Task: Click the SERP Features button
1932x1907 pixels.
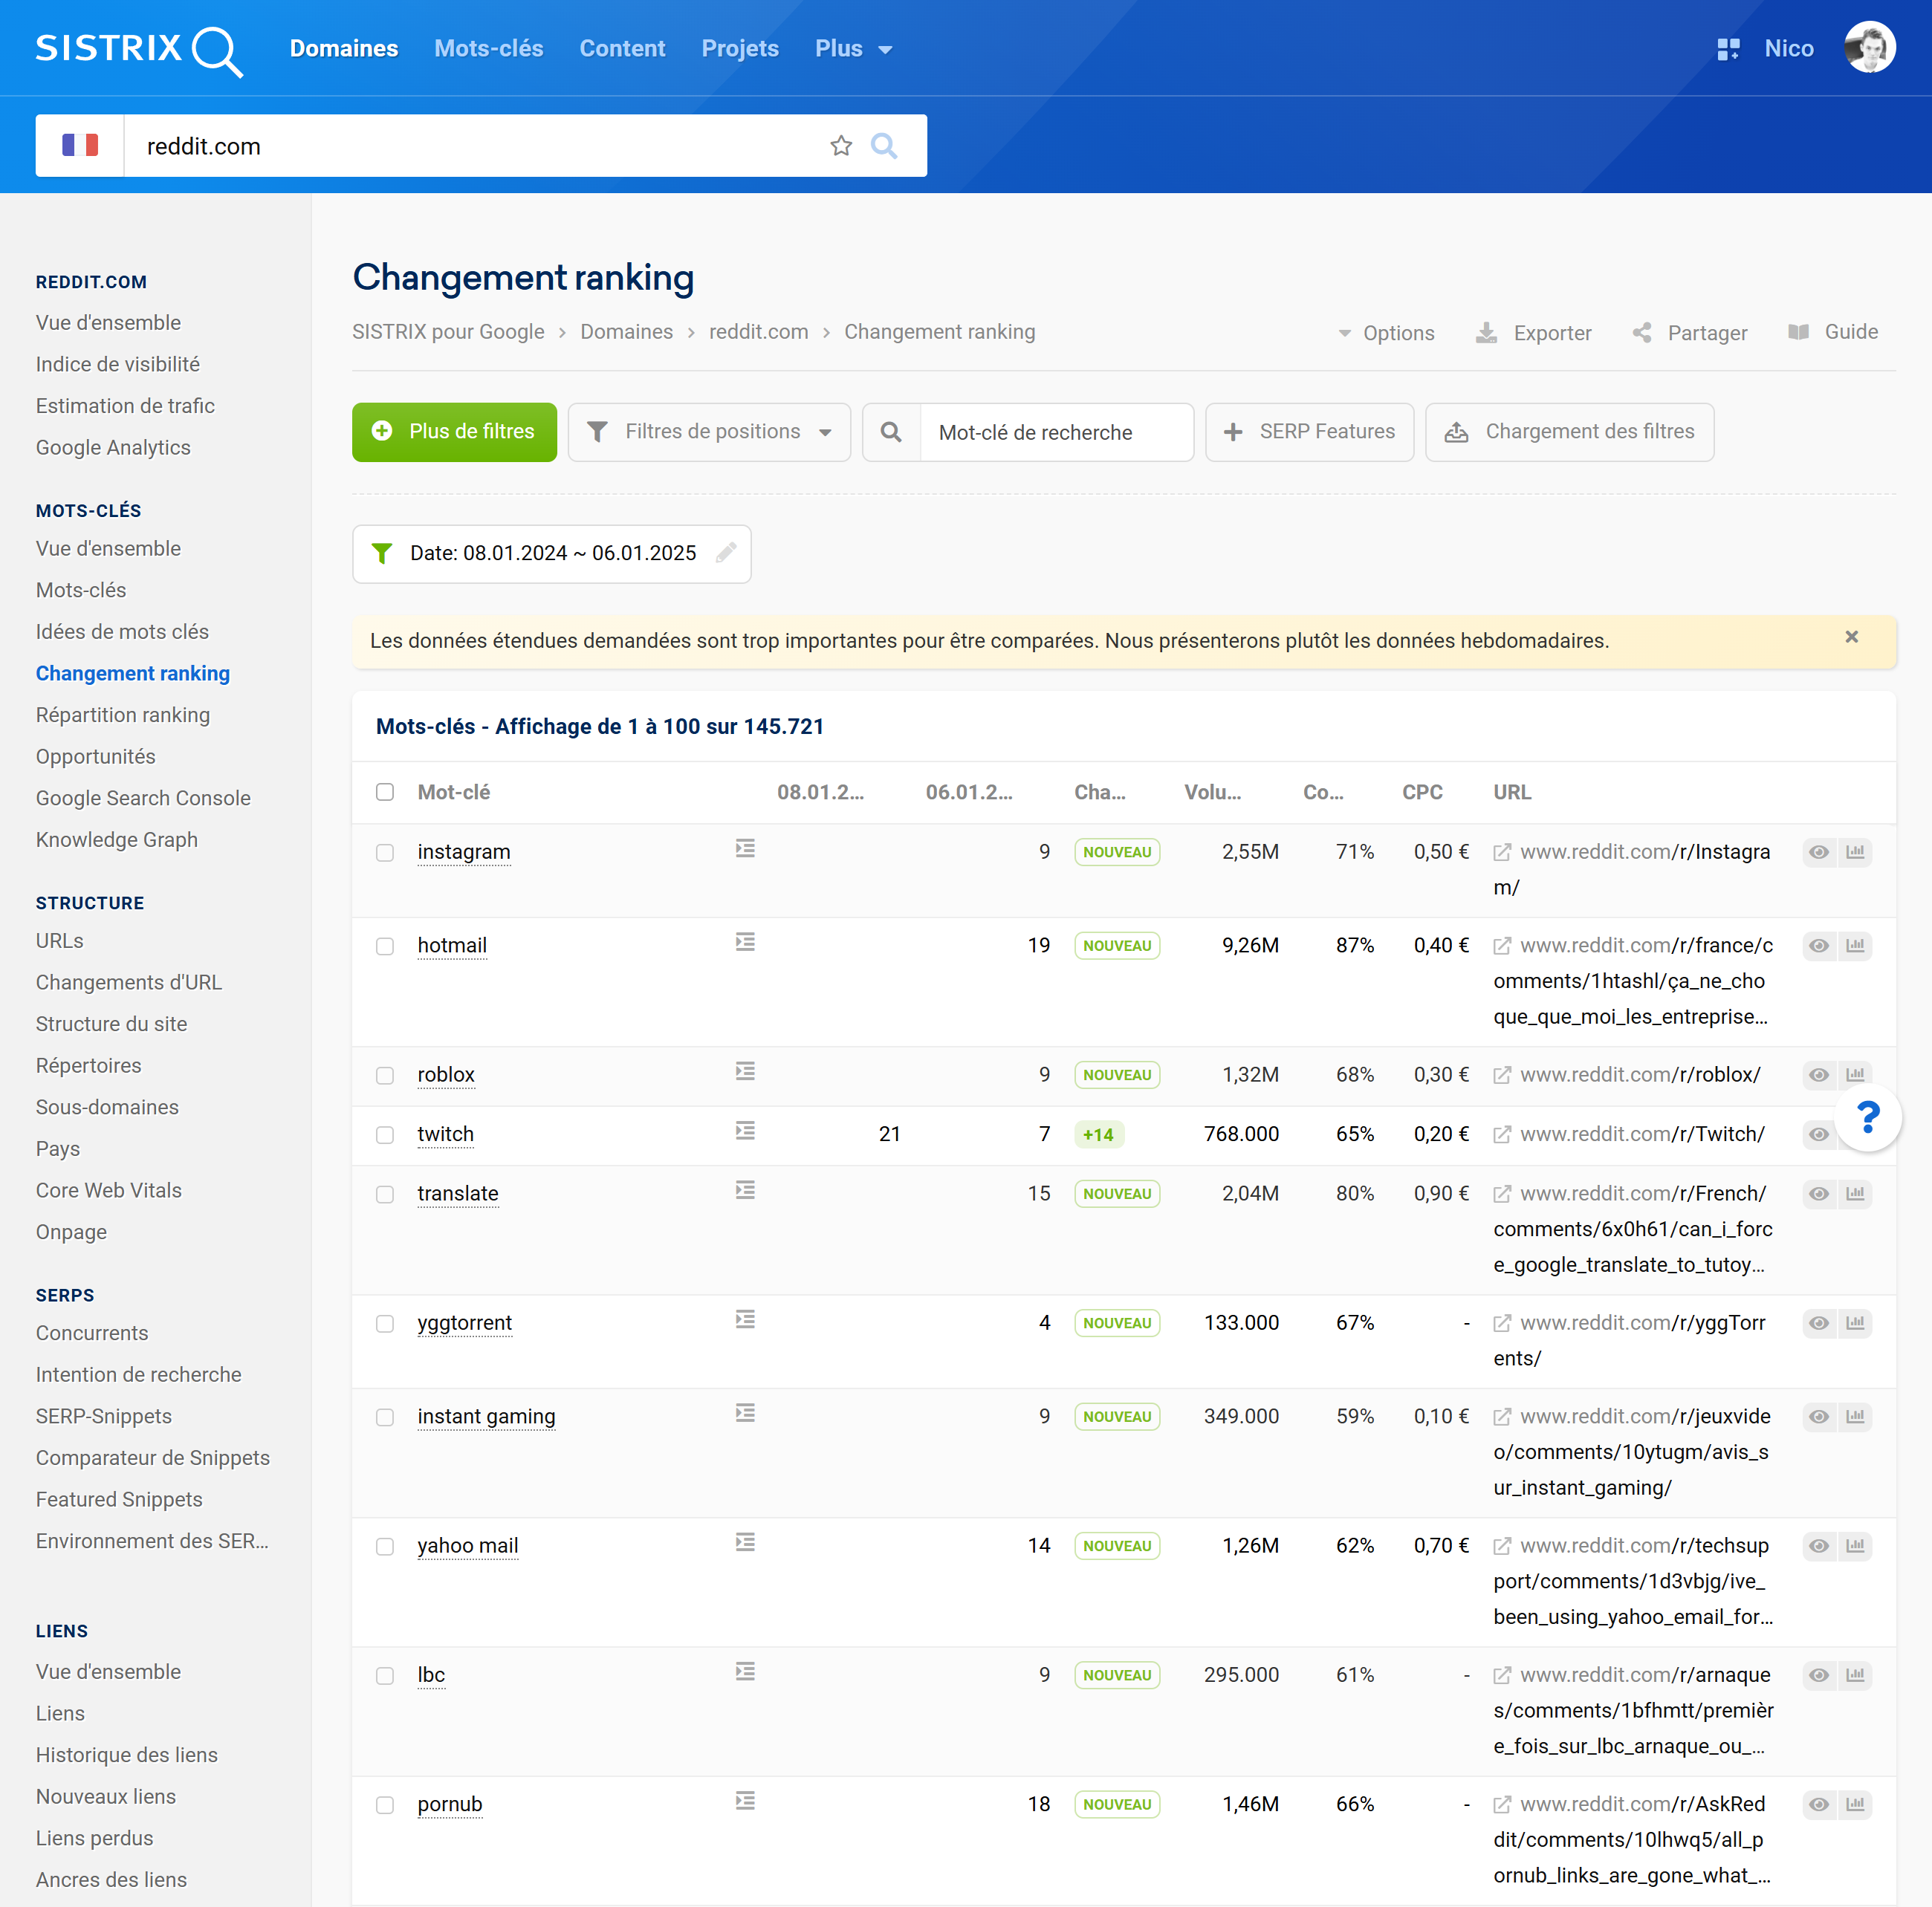Action: click(x=1309, y=432)
